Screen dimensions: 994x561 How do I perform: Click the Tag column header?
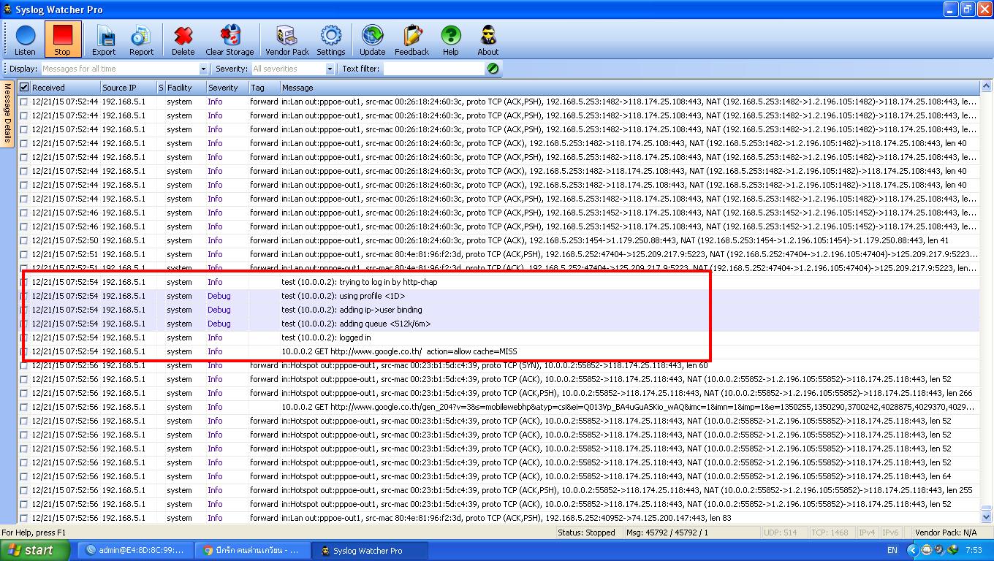pos(264,88)
